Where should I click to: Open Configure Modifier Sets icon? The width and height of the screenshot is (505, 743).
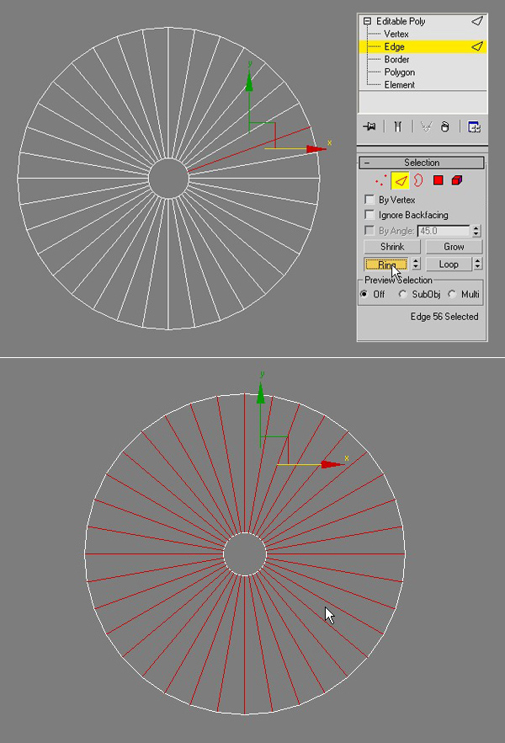(474, 126)
